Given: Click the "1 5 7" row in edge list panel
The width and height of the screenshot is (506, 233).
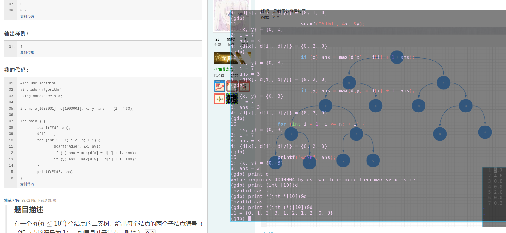Looking at the screenshot, I should (495, 170).
